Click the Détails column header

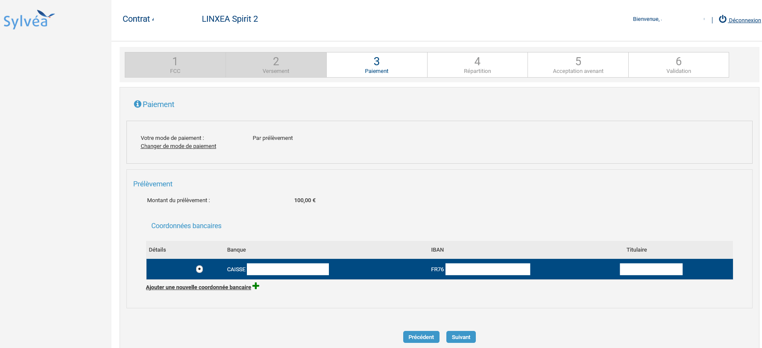[x=157, y=250]
